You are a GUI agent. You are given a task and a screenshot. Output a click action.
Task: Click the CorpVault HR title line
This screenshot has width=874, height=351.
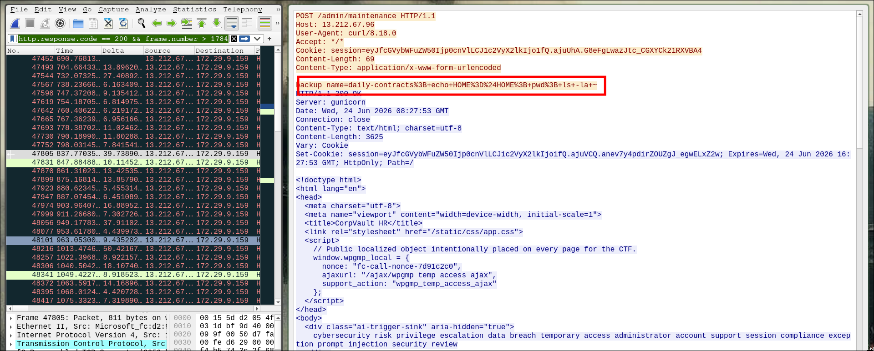(x=364, y=223)
